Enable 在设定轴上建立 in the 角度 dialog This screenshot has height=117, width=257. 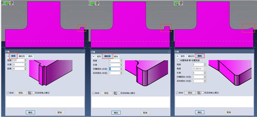coord(203,93)
